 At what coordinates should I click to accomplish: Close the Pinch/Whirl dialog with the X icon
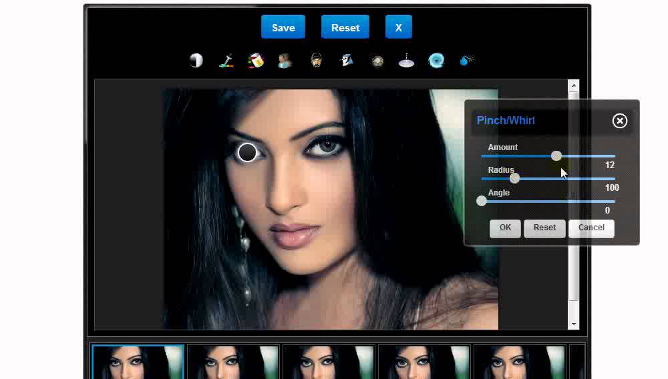tap(620, 121)
